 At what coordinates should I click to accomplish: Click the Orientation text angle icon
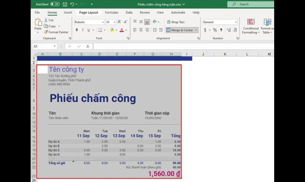coord(155,22)
